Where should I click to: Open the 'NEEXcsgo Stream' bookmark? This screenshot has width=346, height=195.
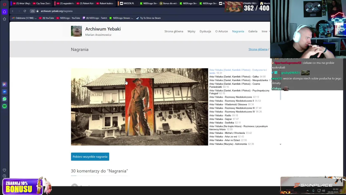pyautogui.click(x=121, y=18)
